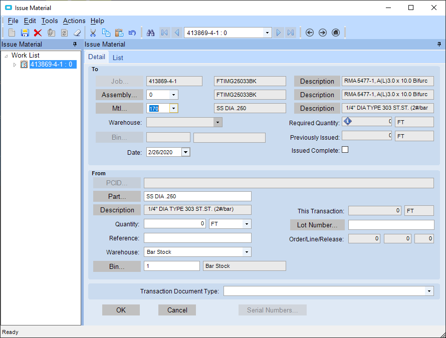Open search with the binoculars icon
Image resolution: width=446 pixels, height=338 pixels.
(x=151, y=33)
